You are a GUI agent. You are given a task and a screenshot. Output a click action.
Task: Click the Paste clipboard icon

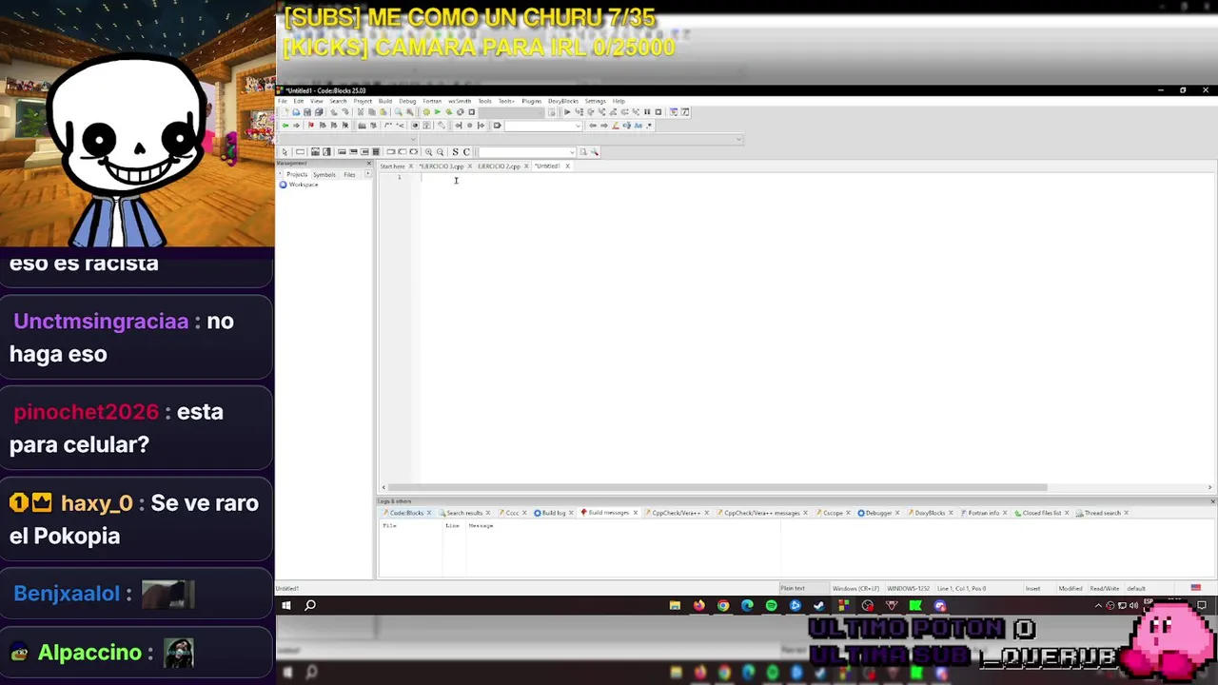[383, 111]
